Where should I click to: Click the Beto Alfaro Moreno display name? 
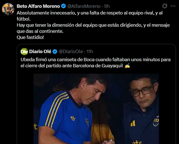(38, 6)
